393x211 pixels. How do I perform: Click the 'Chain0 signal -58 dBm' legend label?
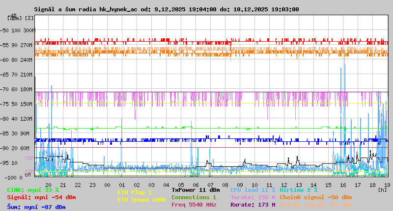click(x=315, y=197)
